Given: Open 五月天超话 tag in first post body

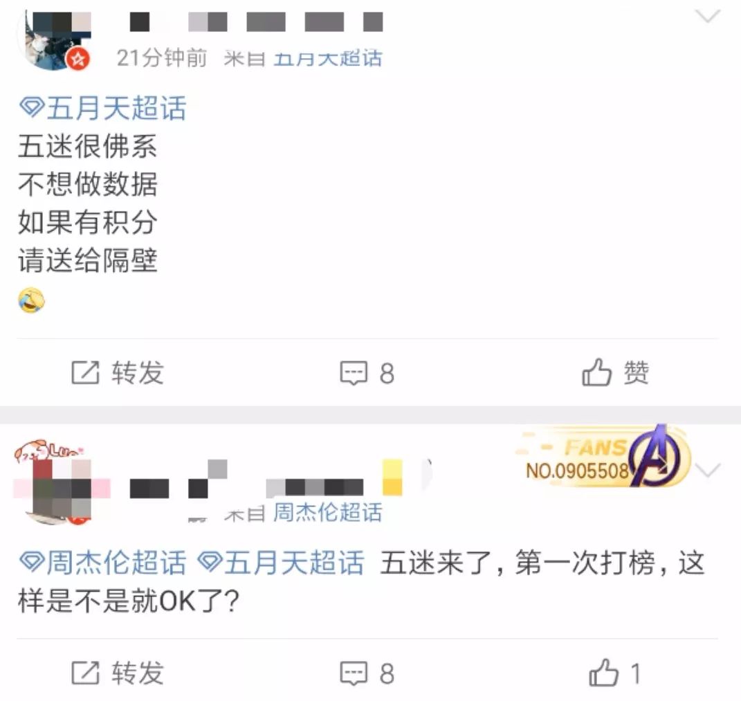Looking at the screenshot, I should point(102,108).
